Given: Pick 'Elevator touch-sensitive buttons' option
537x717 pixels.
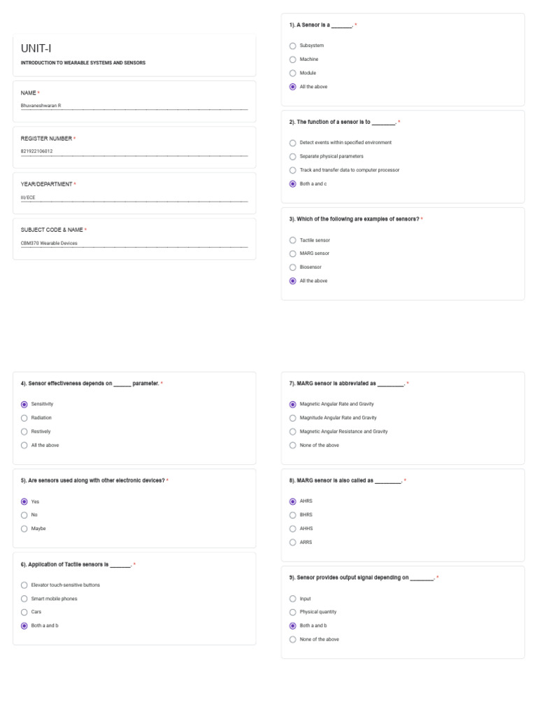Looking at the screenshot, I should pyautogui.click(x=24, y=585).
